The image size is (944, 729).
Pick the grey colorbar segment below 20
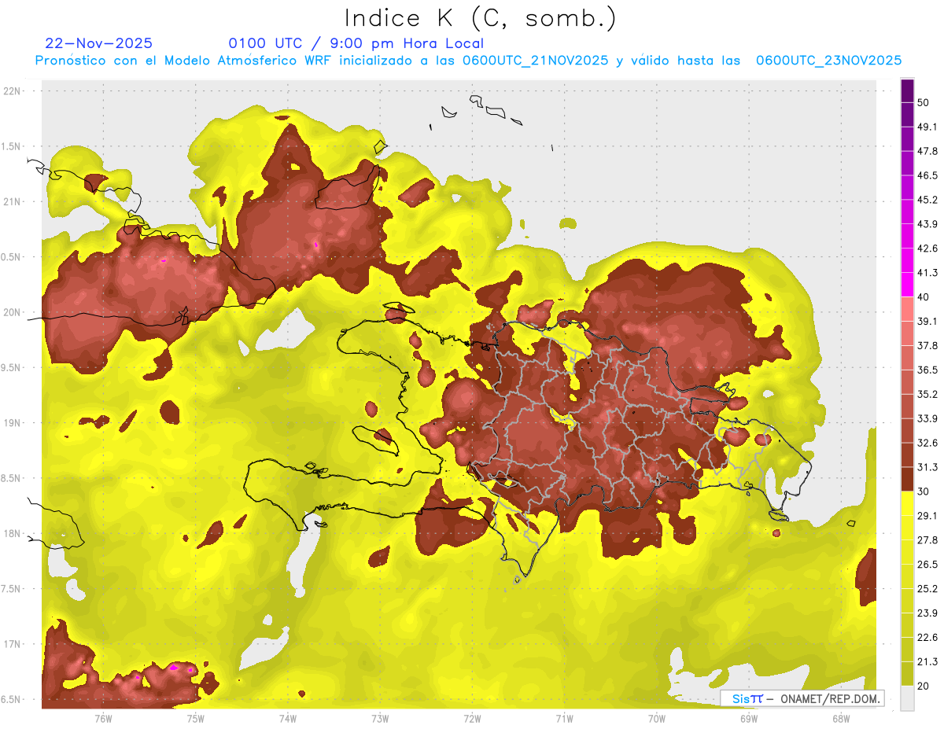pos(907,698)
